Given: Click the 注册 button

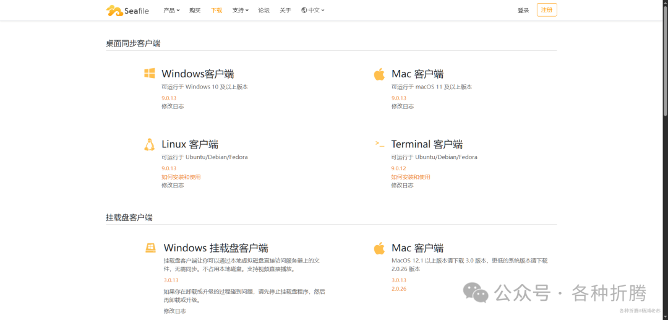Looking at the screenshot, I should (547, 10).
